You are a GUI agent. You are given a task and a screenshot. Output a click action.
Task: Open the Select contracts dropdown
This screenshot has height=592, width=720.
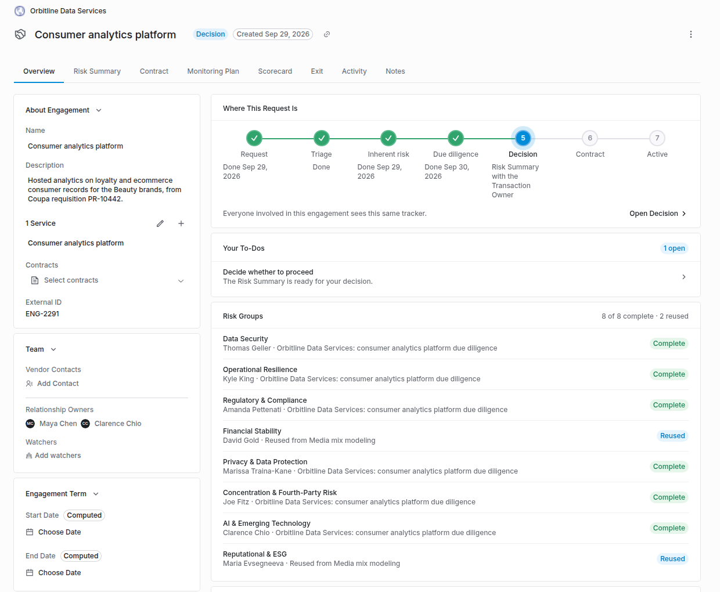point(107,280)
